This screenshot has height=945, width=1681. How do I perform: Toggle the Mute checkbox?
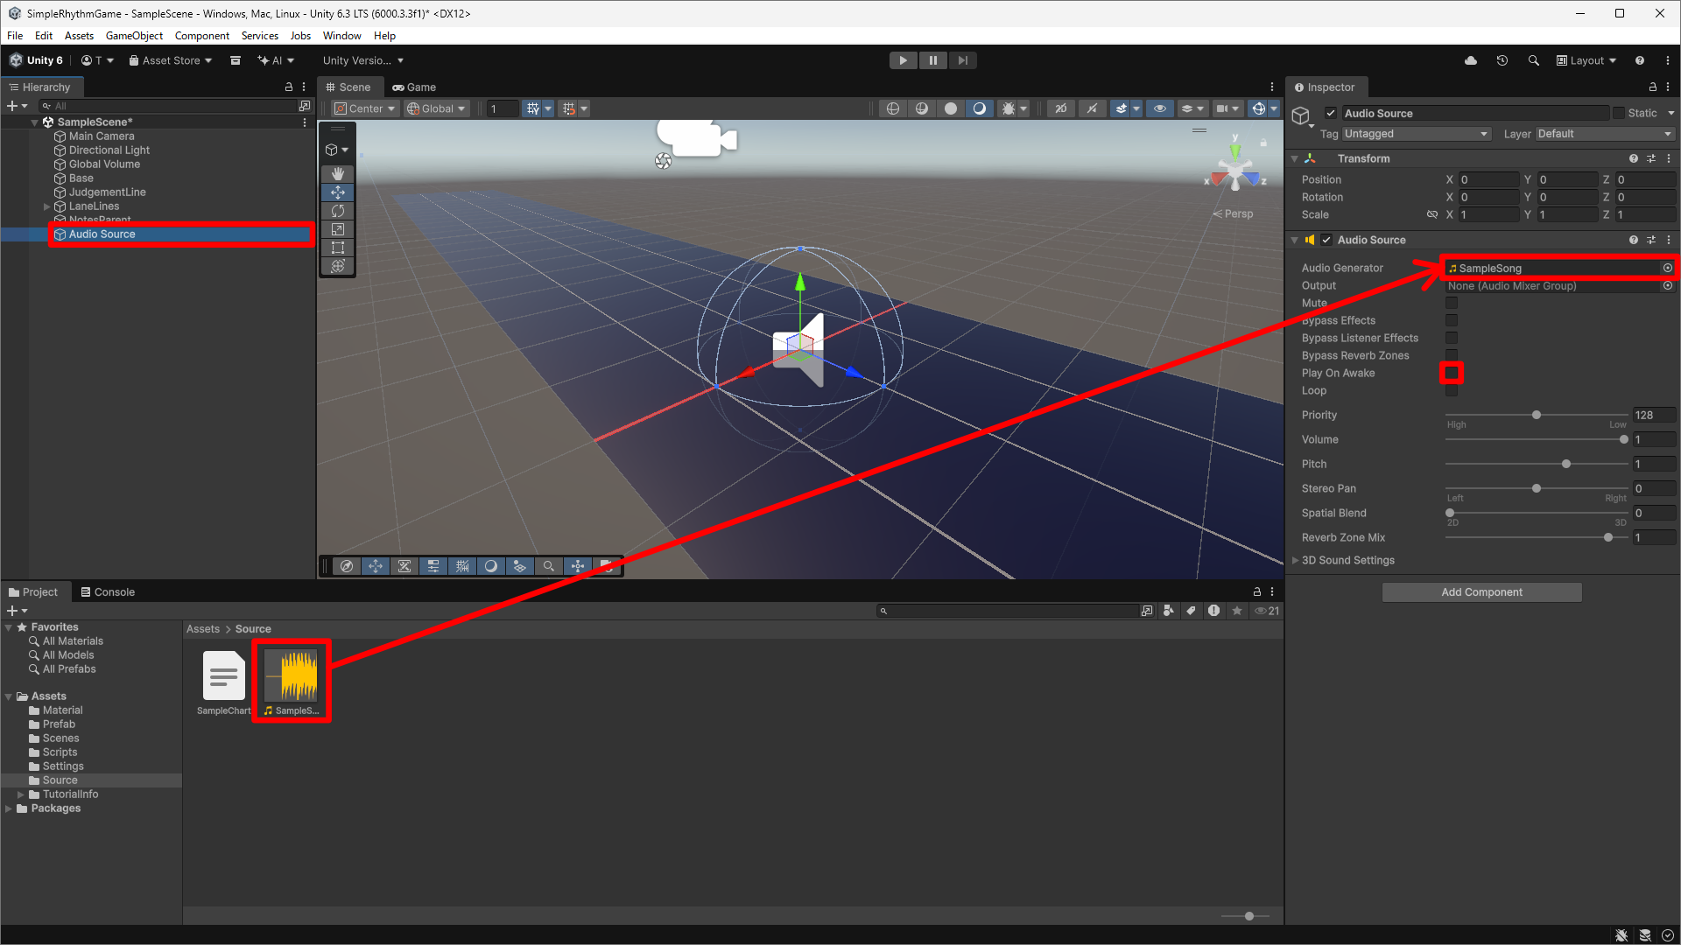click(1452, 303)
